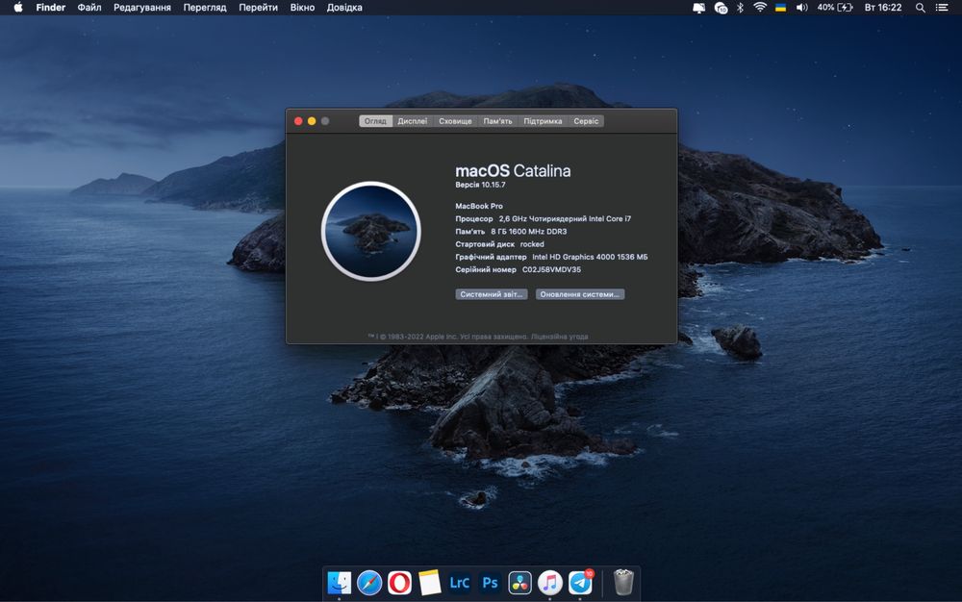Click the startup disk name rocked
Screen dimensions: 962x602
pos(532,244)
